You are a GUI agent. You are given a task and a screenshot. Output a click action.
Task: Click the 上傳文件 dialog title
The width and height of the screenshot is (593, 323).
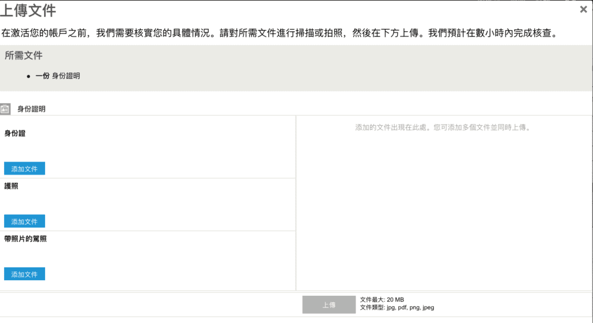click(x=28, y=10)
